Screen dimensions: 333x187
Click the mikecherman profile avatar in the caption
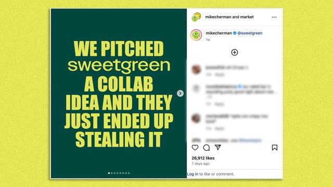click(196, 35)
